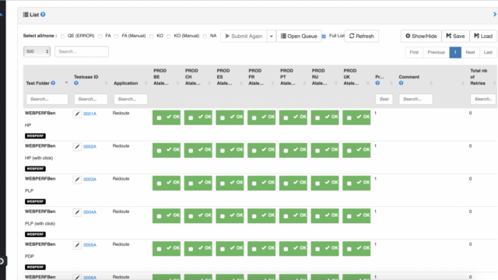Sort by PROD UK column
The height and width of the screenshot is (280, 498).
tap(368, 83)
